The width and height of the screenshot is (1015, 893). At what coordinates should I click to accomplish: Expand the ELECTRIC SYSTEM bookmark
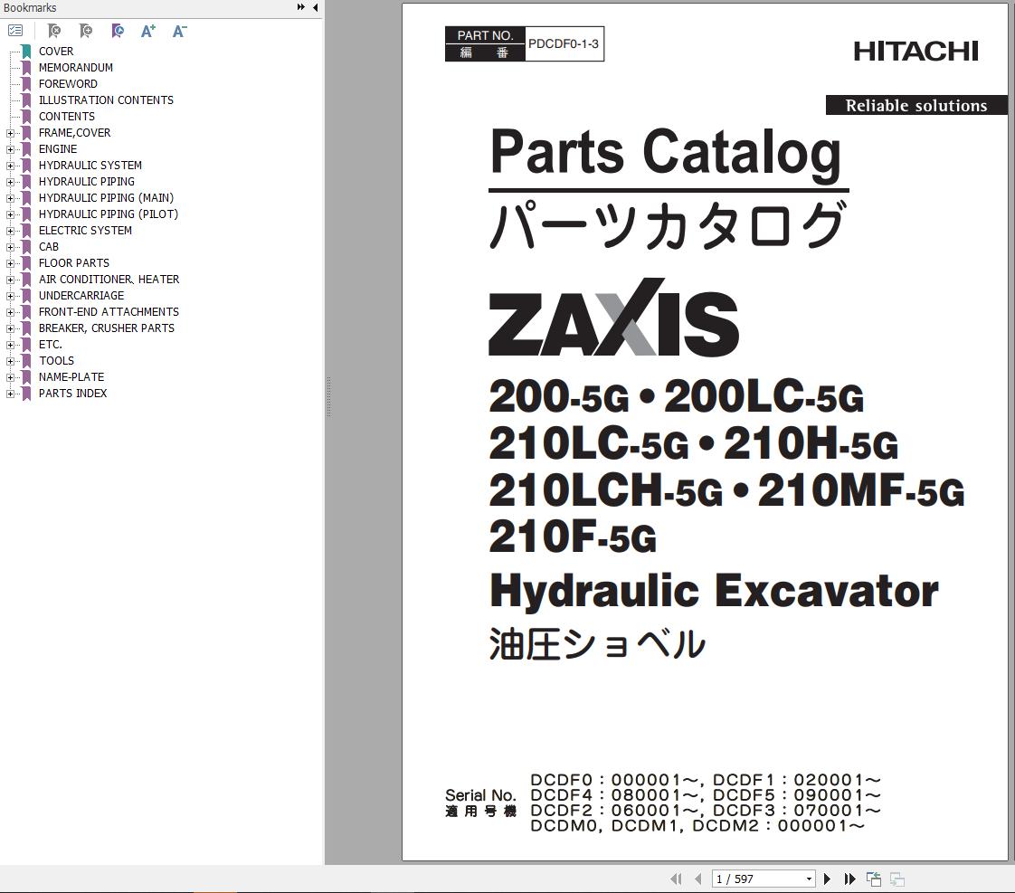click(10, 231)
